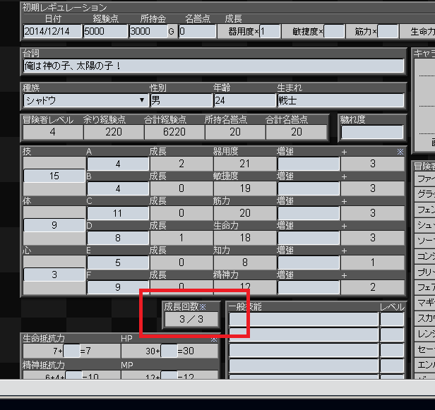Click the 器用度 増強 input field

[307, 164]
